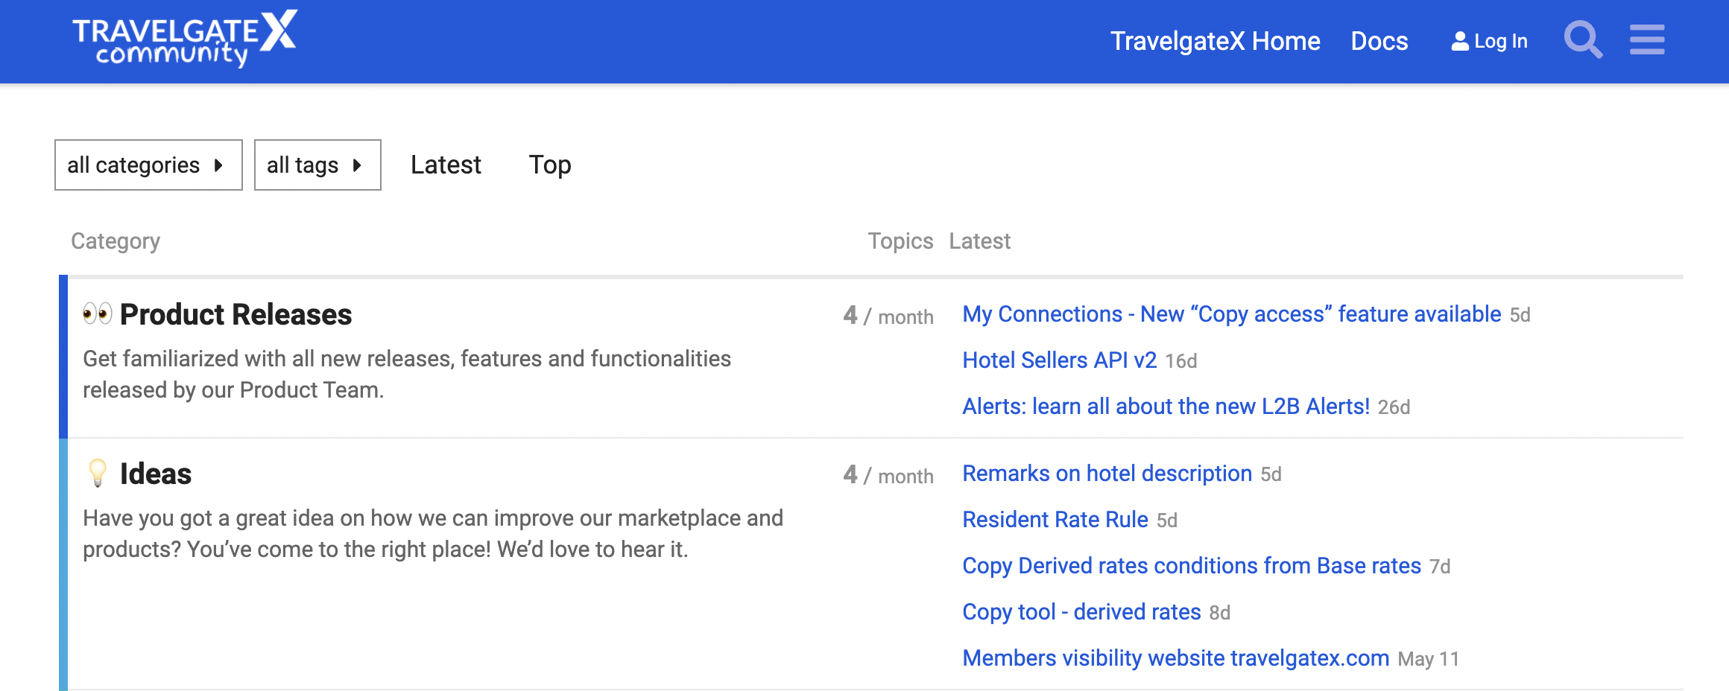Open the Alerts L2B Alerts topic

(1166, 407)
